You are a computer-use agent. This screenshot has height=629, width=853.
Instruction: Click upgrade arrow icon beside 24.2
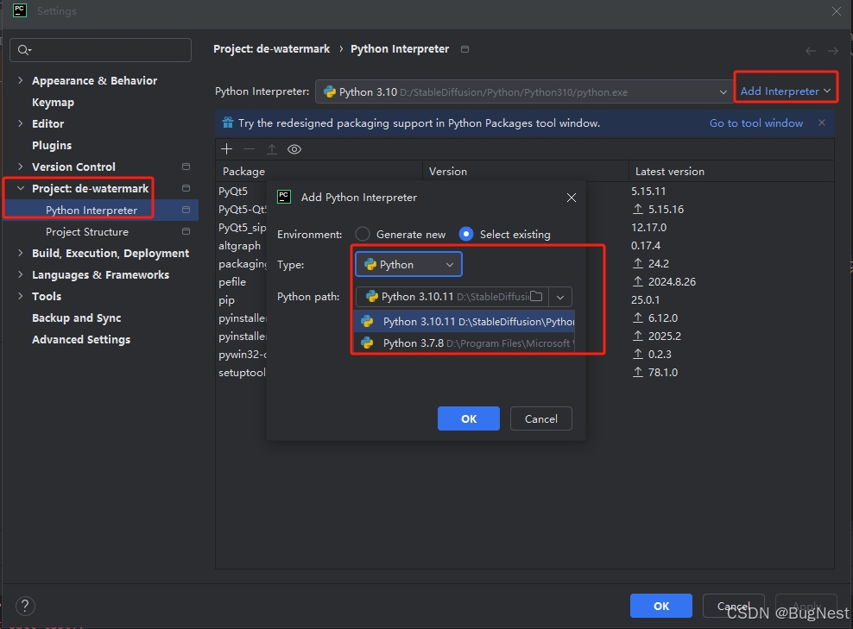[x=638, y=264]
